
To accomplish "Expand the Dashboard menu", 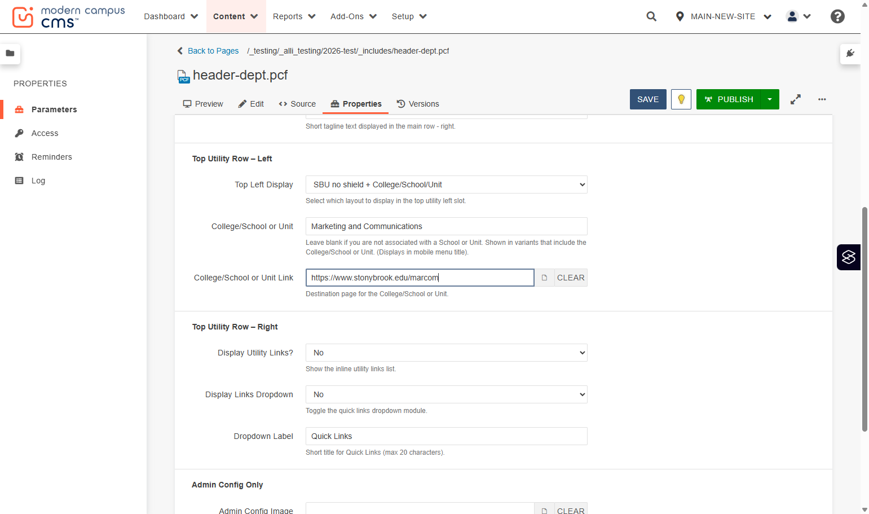I will click(171, 16).
